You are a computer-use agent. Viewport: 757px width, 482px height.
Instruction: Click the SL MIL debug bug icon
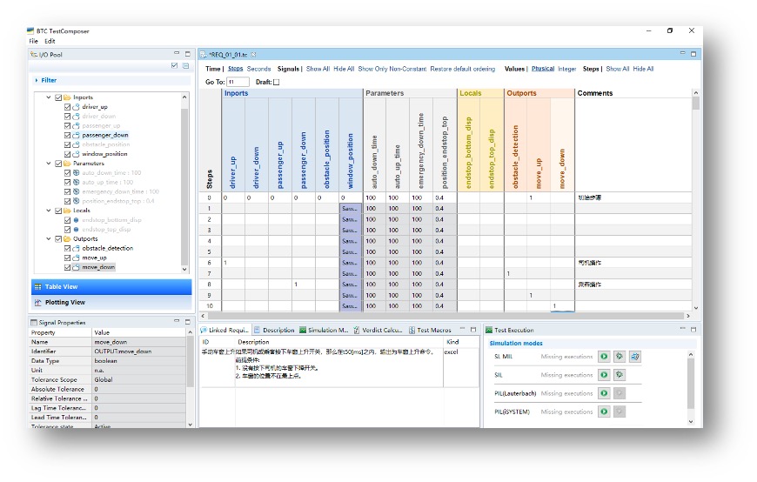620,357
